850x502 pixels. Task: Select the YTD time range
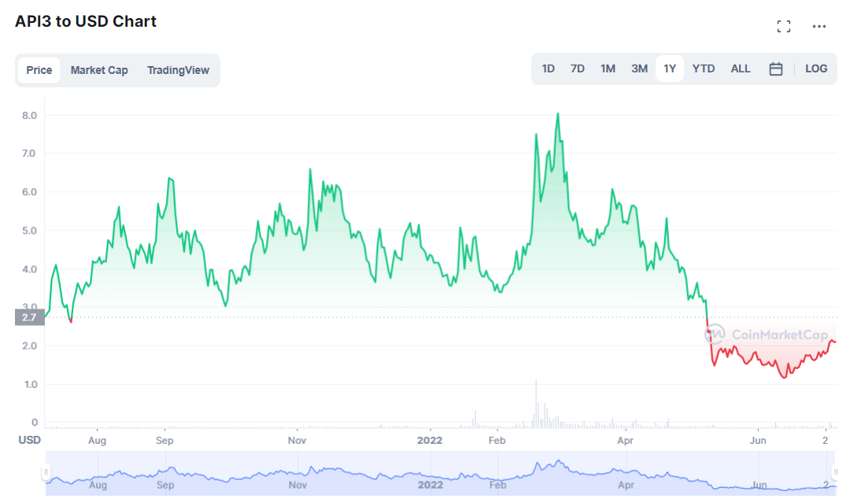tap(703, 69)
